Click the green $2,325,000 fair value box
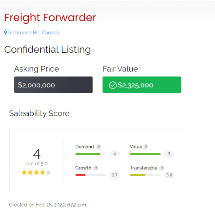The width and height of the screenshot is (215, 215). click(142, 85)
